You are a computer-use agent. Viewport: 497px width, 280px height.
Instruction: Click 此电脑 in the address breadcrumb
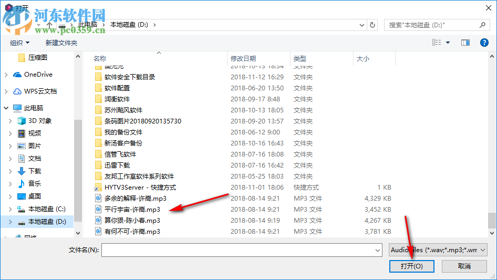click(x=88, y=25)
